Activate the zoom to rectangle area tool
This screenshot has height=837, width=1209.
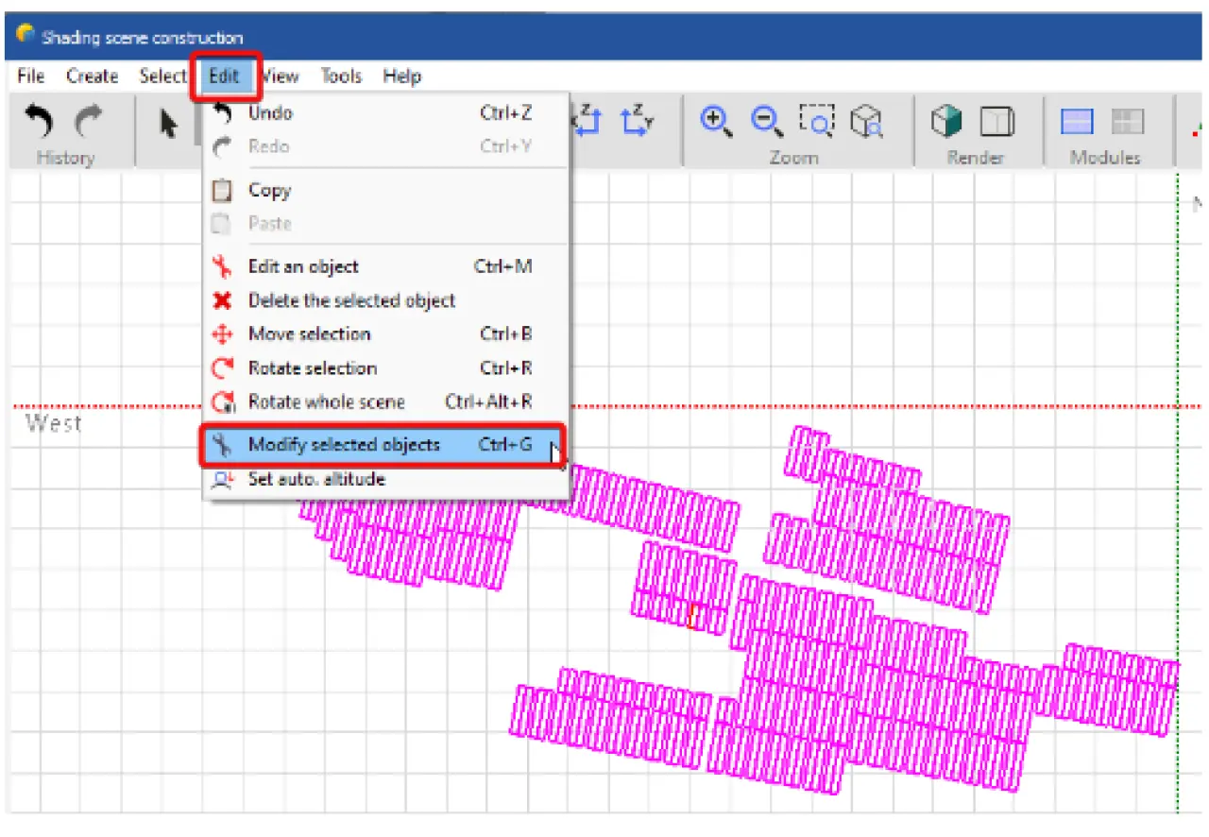click(816, 120)
